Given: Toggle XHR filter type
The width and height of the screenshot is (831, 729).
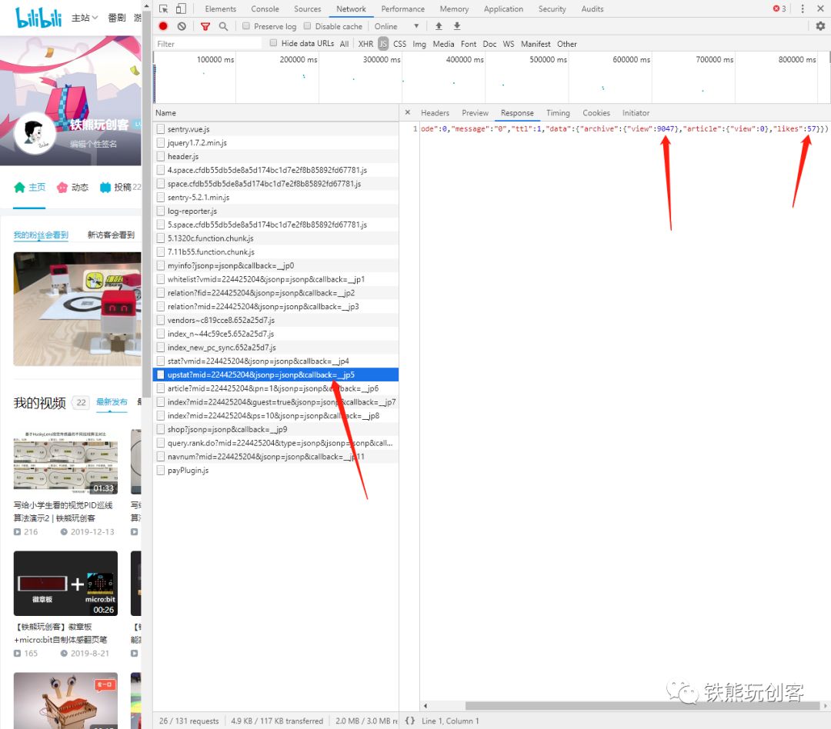Looking at the screenshot, I should click(x=365, y=44).
